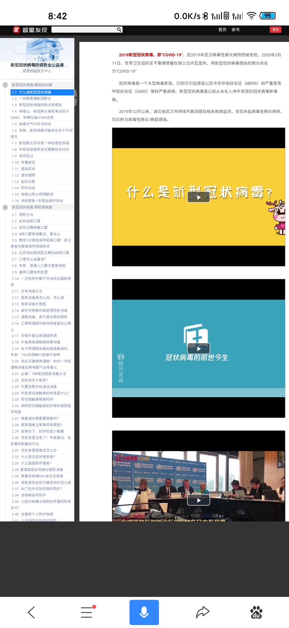Play the 什么是新型冠状病毒 video
The image size is (289, 628).
pos(199,197)
